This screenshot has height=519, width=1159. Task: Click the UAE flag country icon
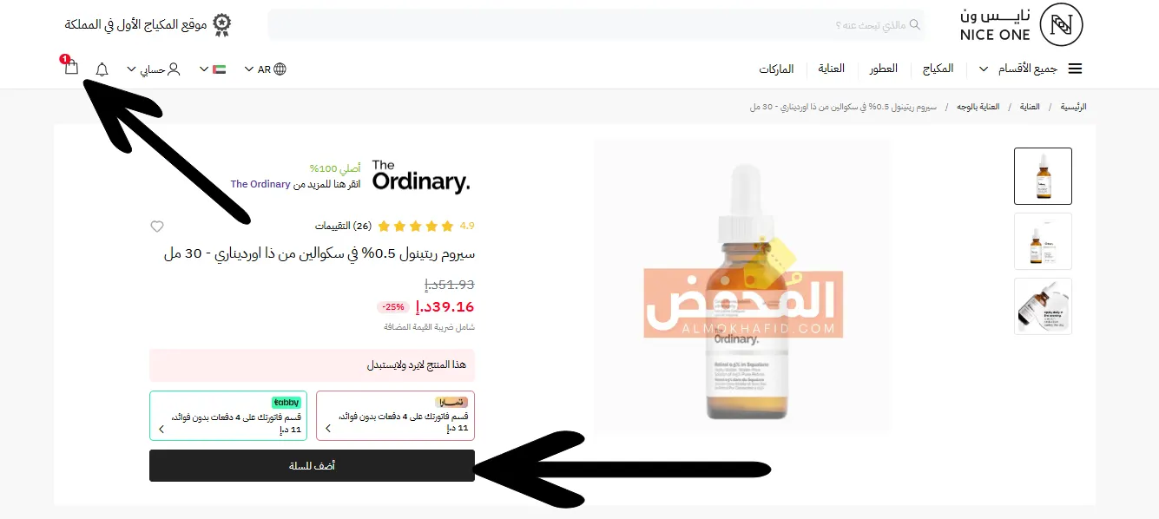pos(219,69)
